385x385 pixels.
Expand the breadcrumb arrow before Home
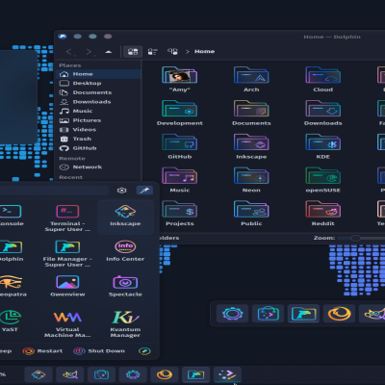pos(188,52)
